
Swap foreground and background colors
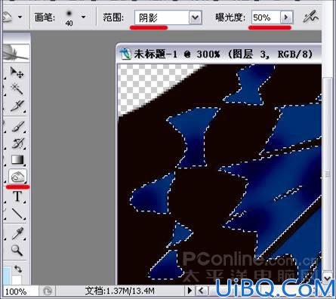18,269
